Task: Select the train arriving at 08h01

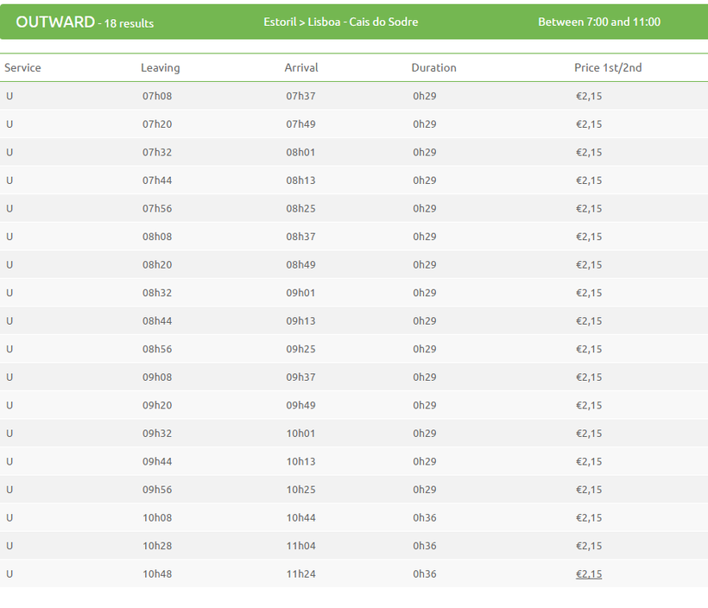Action: point(300,152)
